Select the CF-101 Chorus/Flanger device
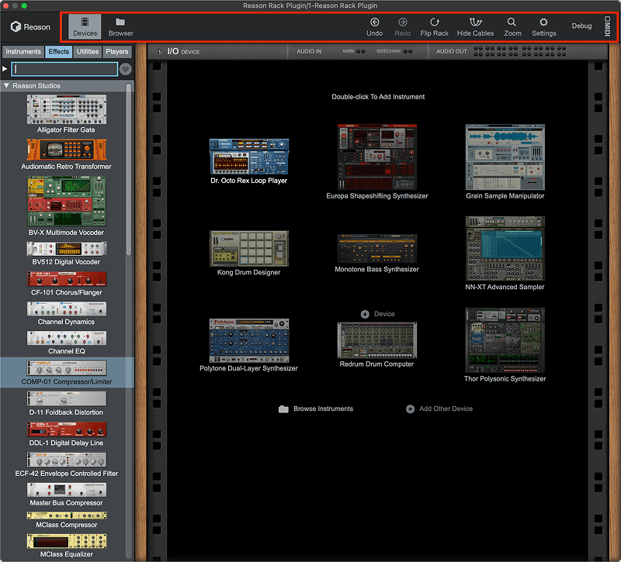 coord(66,284)
